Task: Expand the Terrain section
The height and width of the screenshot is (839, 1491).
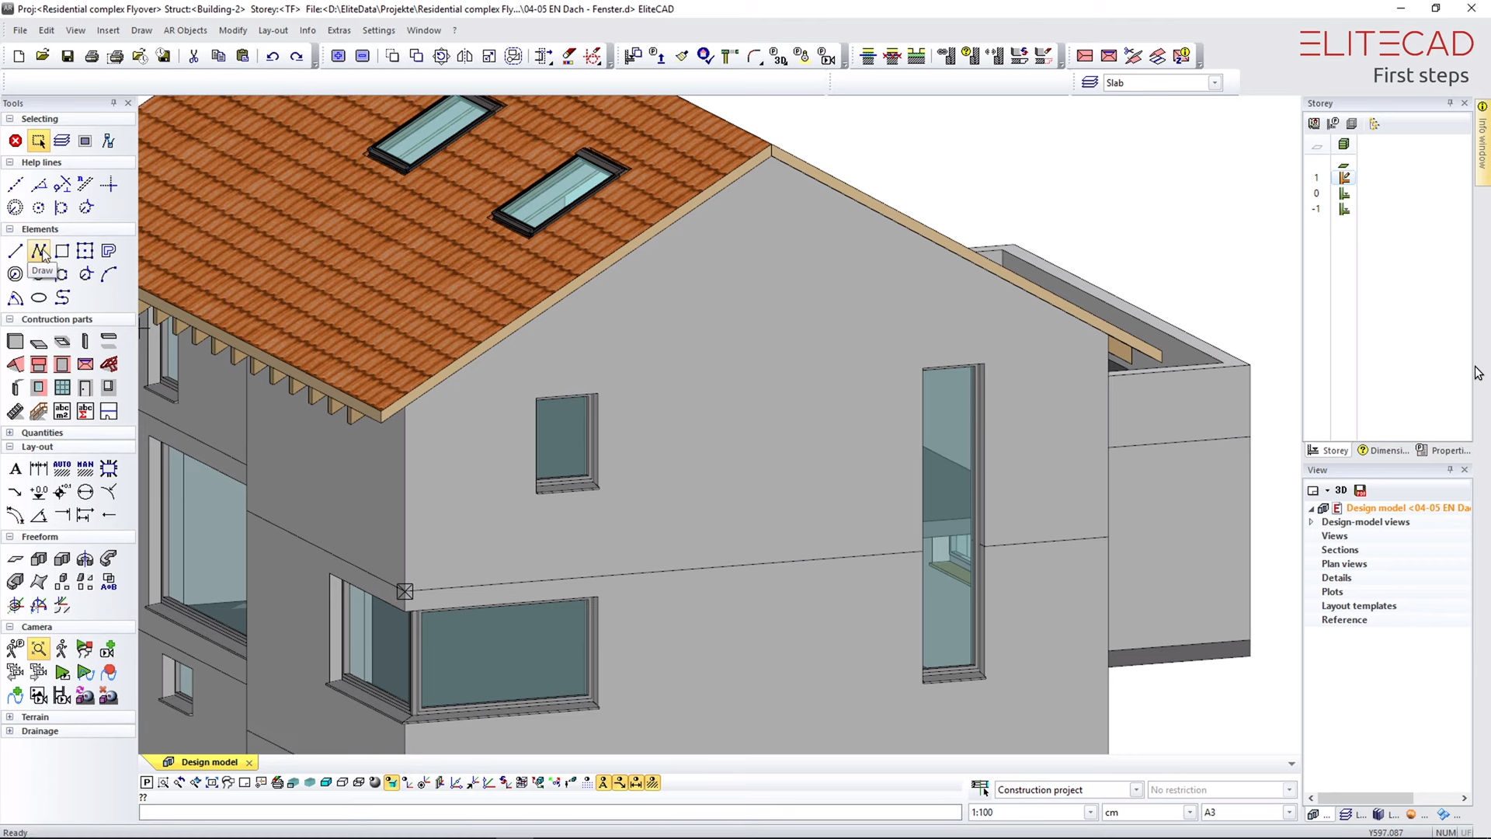Action: point(9,717)
